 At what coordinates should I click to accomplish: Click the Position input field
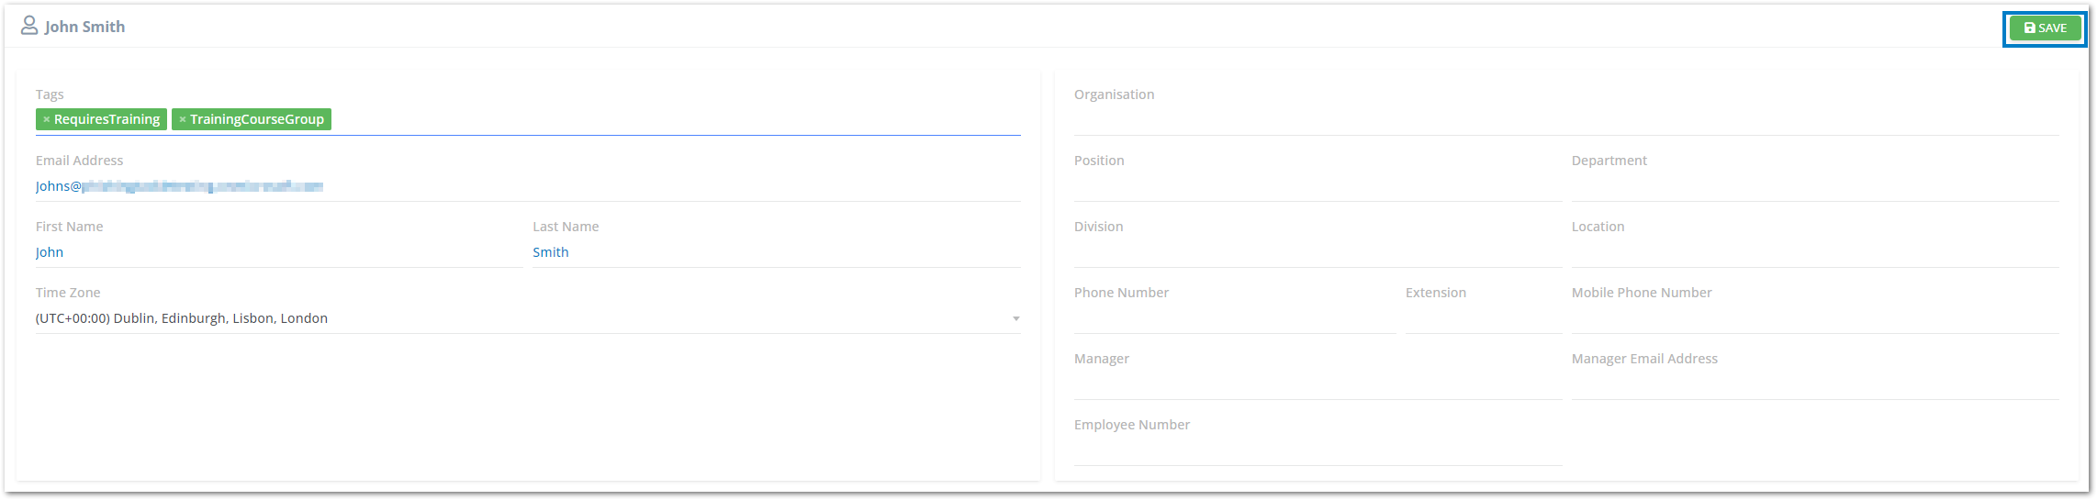click(x=1318, y=186)
